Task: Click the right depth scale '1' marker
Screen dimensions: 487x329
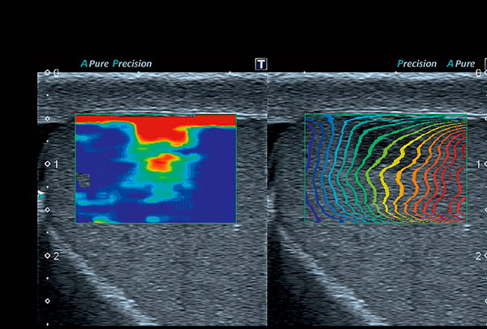Action: click(481, 164)
